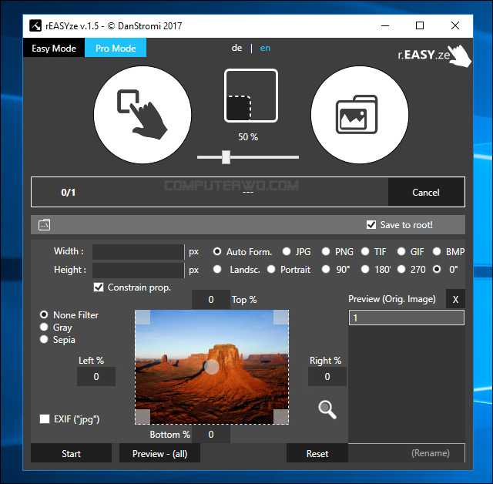
Task: Select bottom-right crop corner handle
Action: click(x=280, y=417)
